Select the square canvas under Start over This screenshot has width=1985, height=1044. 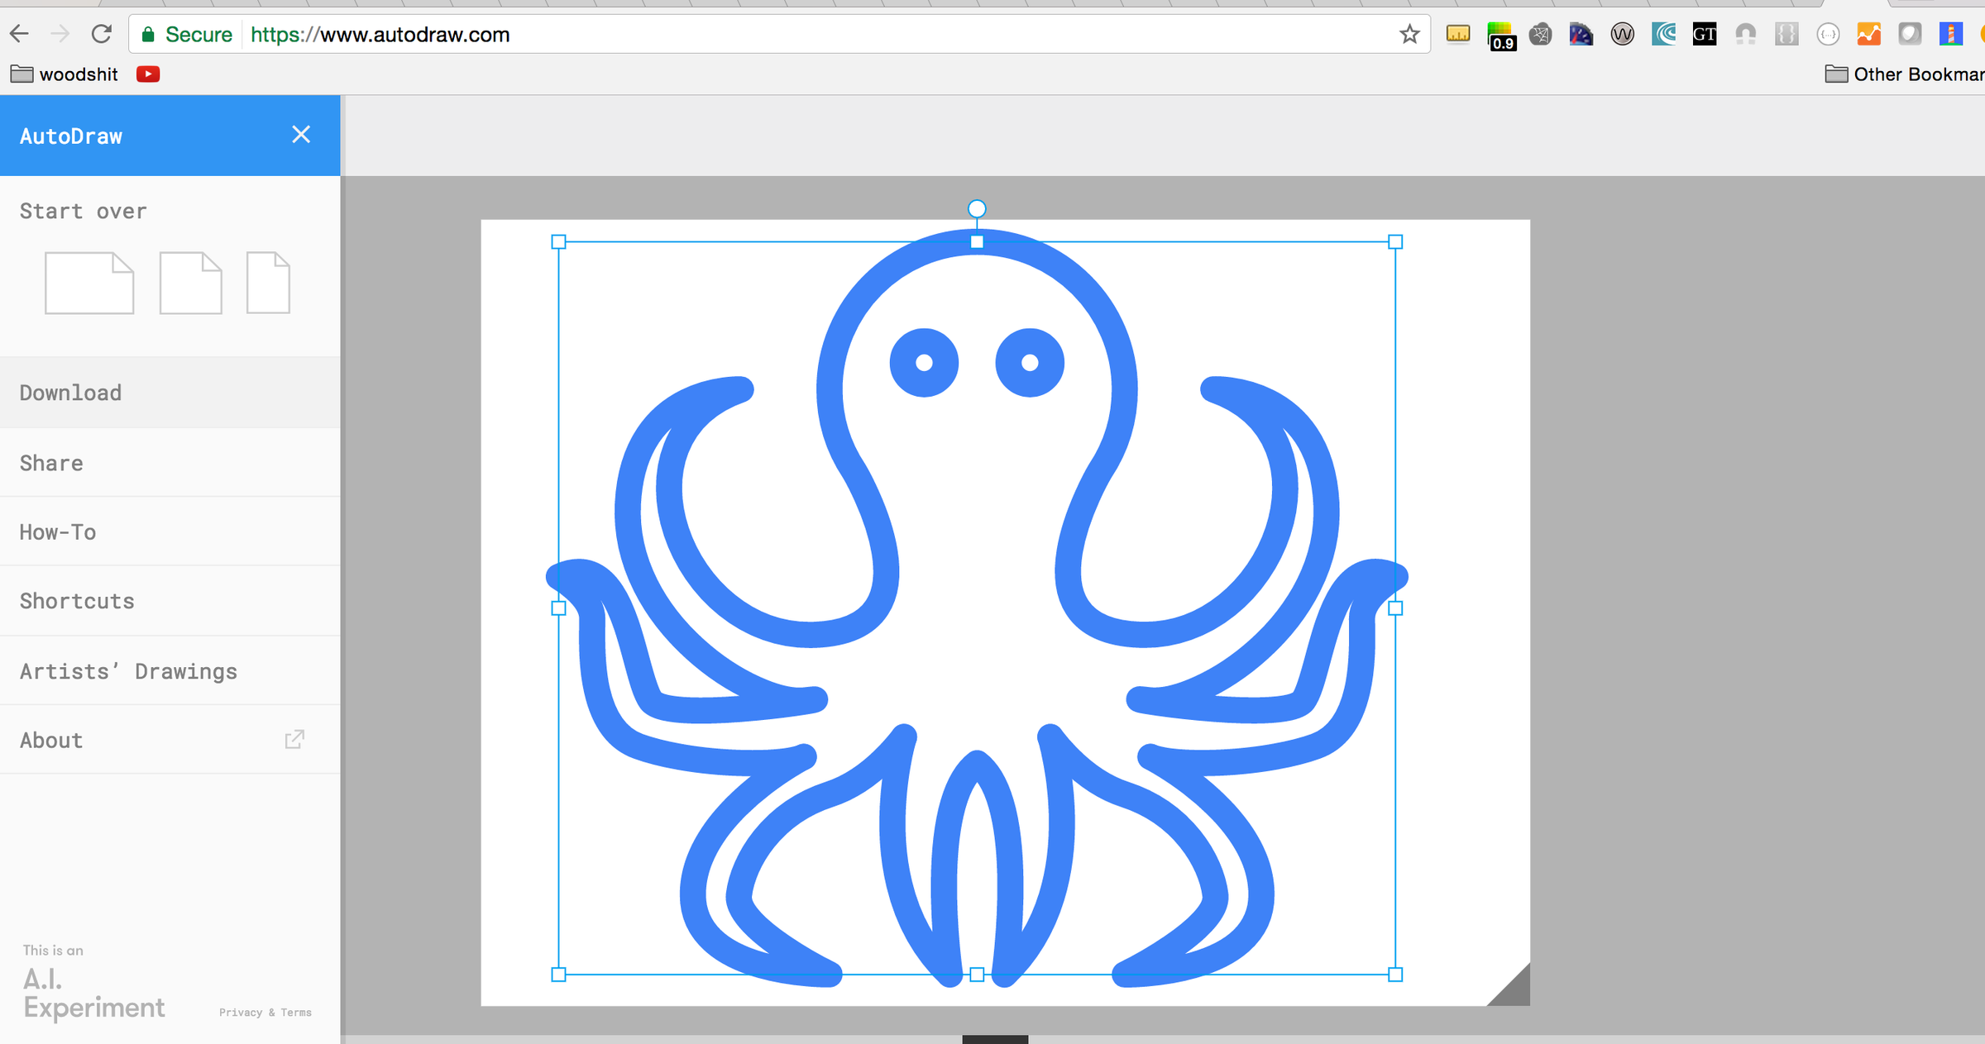coord(191,283)
